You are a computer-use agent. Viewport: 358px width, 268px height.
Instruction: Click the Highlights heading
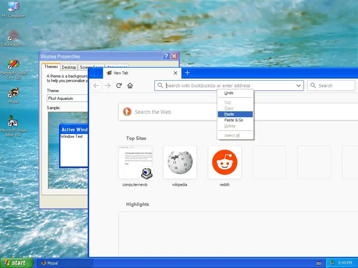coord(137,204)
